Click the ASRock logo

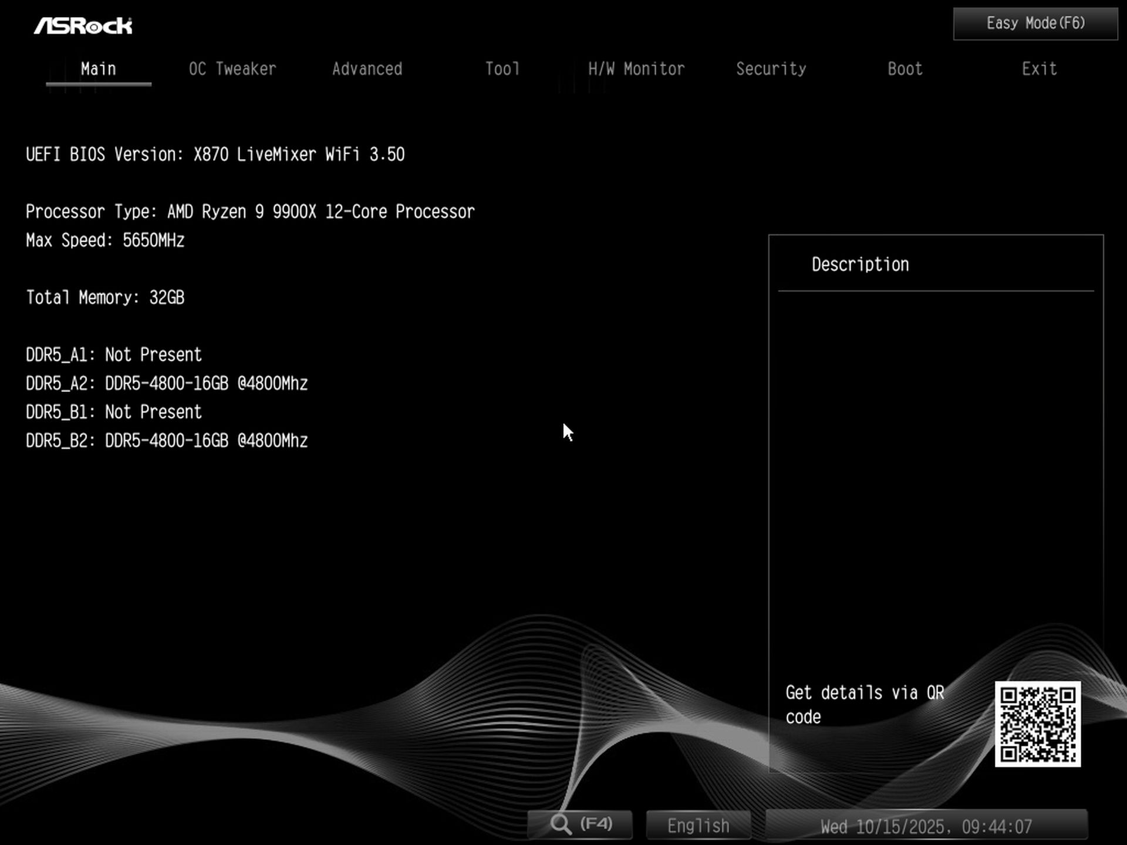tap(83, 25)
